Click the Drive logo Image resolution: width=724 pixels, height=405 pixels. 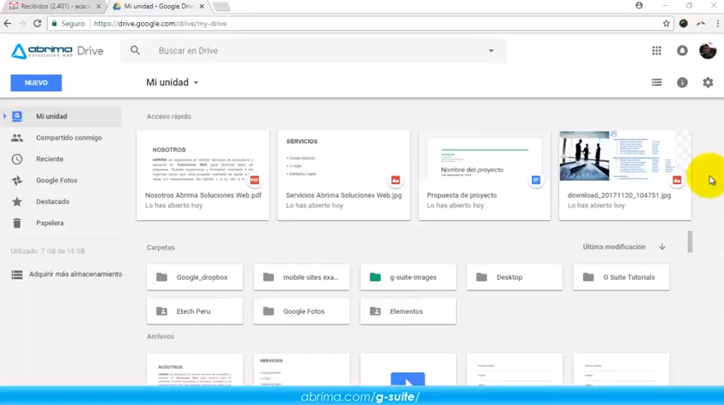point(57,51)
